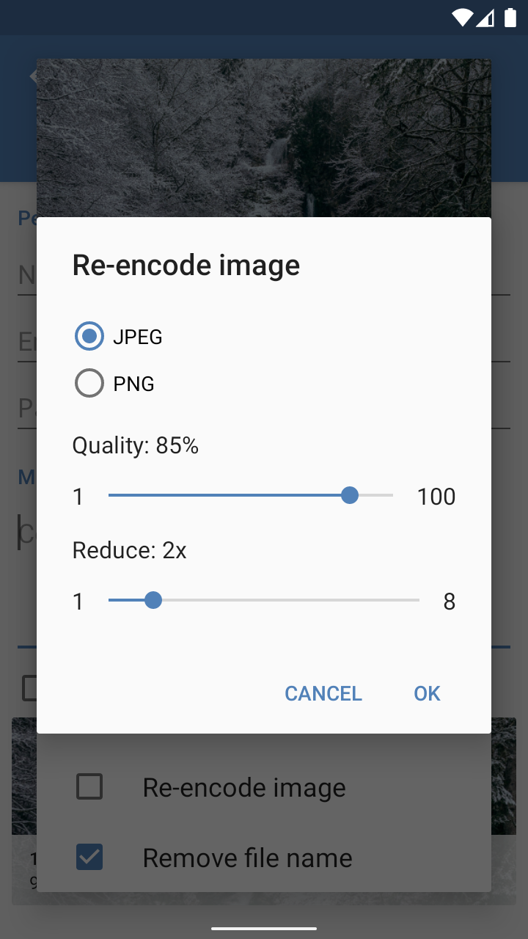The height and width of the screenshot is (939, 528).
Task: Click the partially hidden checkbox left of CANCEL
Action: [29, 688]
